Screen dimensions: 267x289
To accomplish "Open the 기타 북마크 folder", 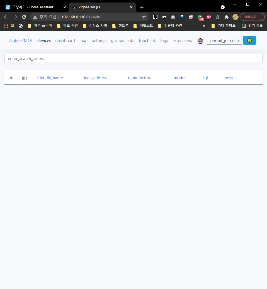I will pyautogui.click(x=224, y=26).
